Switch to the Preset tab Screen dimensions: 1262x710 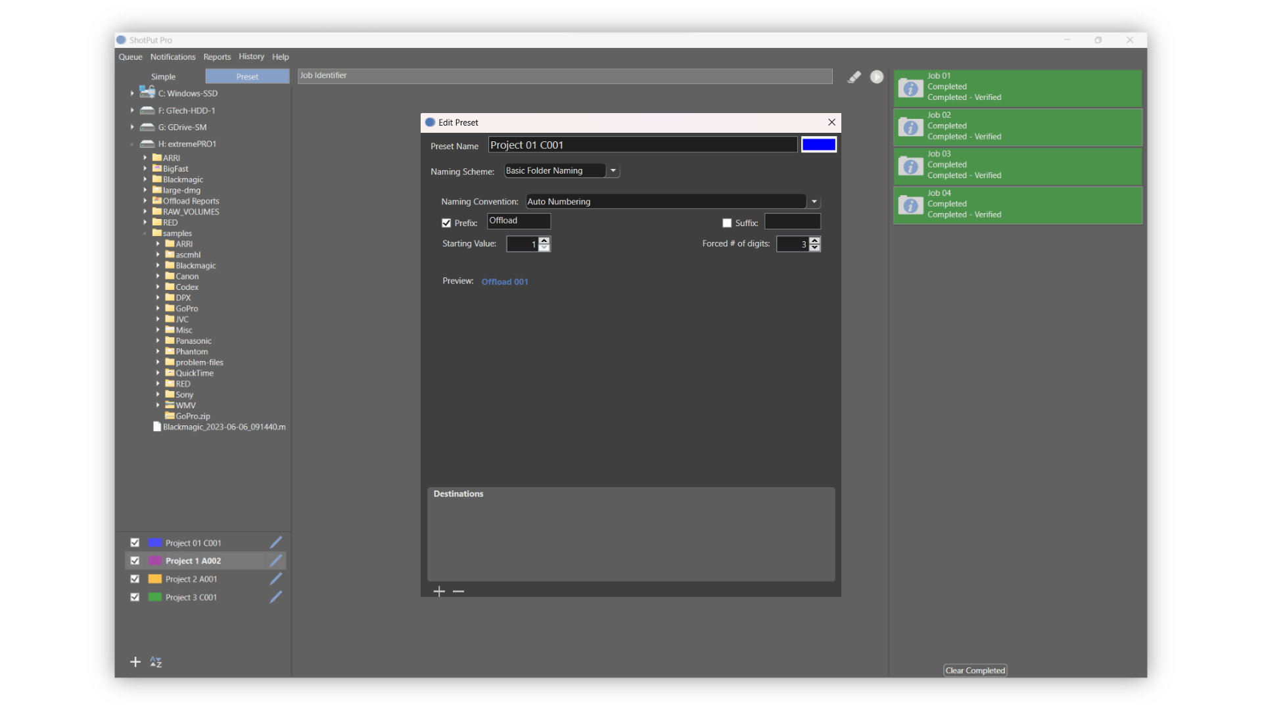click(x=247, y=77)
